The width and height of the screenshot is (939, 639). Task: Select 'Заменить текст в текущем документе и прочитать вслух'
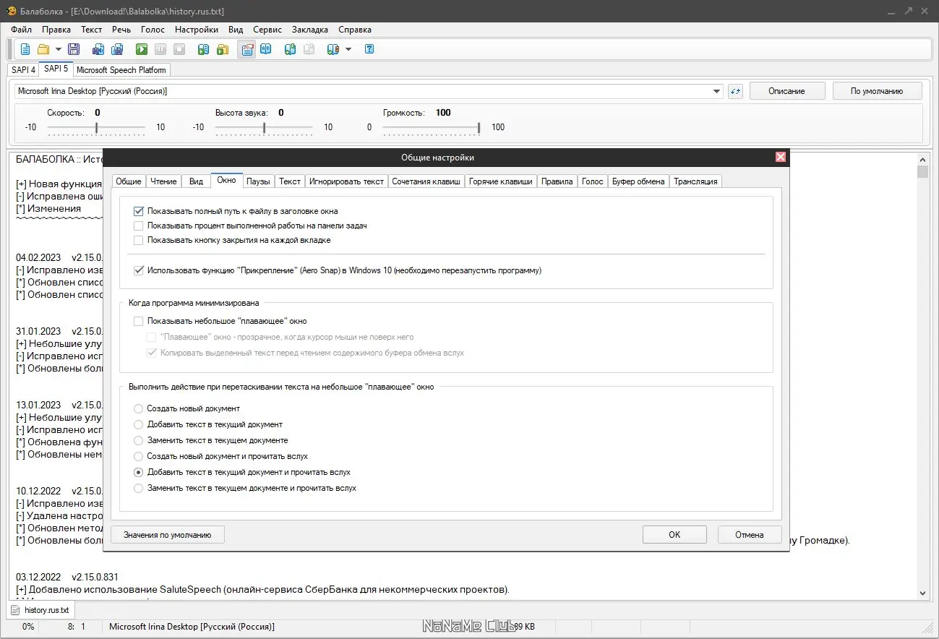click(139, 488)
